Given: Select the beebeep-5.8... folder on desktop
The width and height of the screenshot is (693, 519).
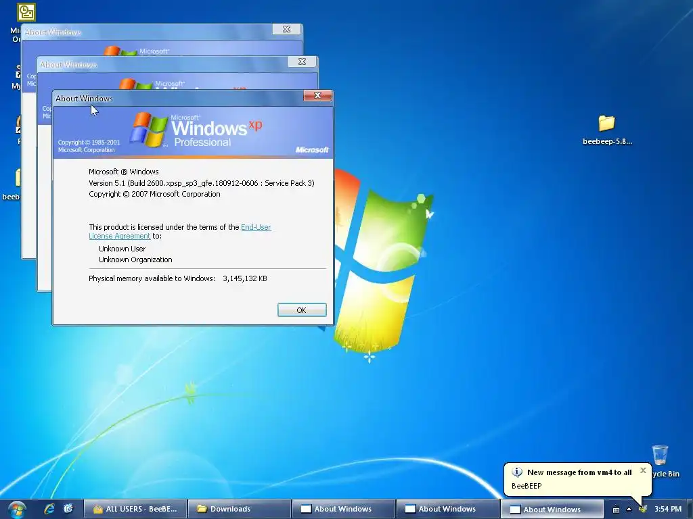Looking at the screenshot, I should point(607,130).
